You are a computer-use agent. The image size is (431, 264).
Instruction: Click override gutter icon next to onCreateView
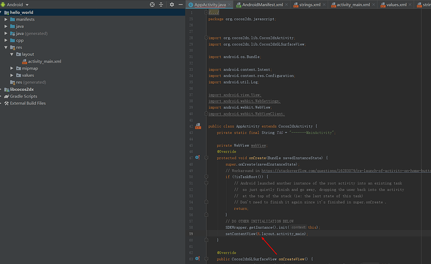point(197,258)
